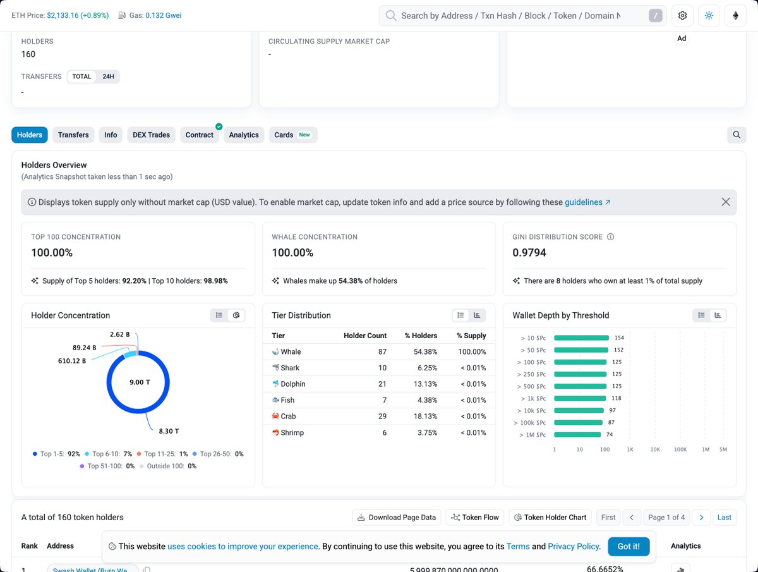Open the Contract tab

click(x=200, y=135)
